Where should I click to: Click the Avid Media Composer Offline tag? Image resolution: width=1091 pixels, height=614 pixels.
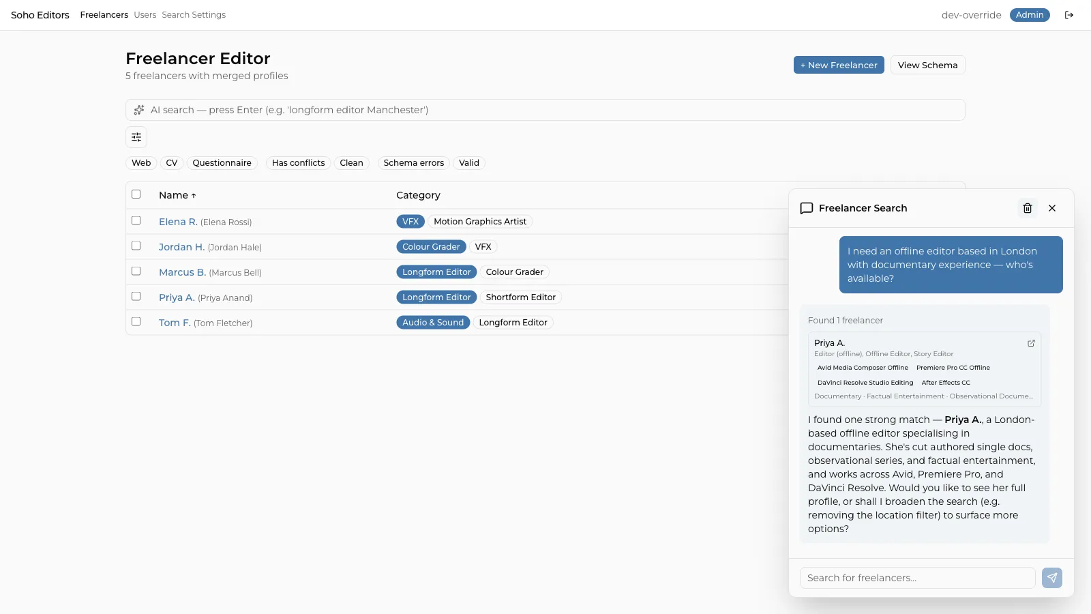863,368
